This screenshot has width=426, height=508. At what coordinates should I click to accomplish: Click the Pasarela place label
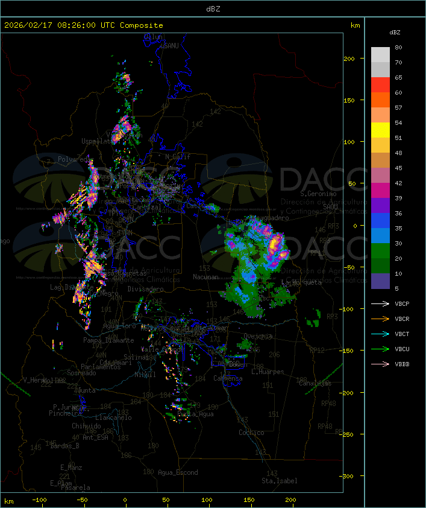point(75,487)
